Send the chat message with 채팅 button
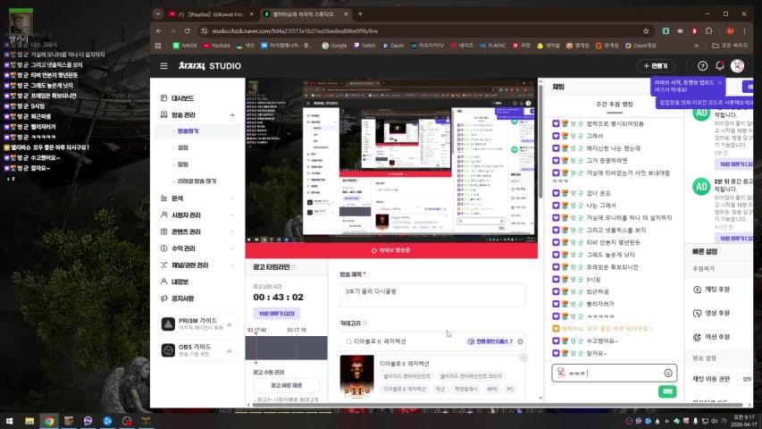The image size is (762, 429). tap(667, 391)
